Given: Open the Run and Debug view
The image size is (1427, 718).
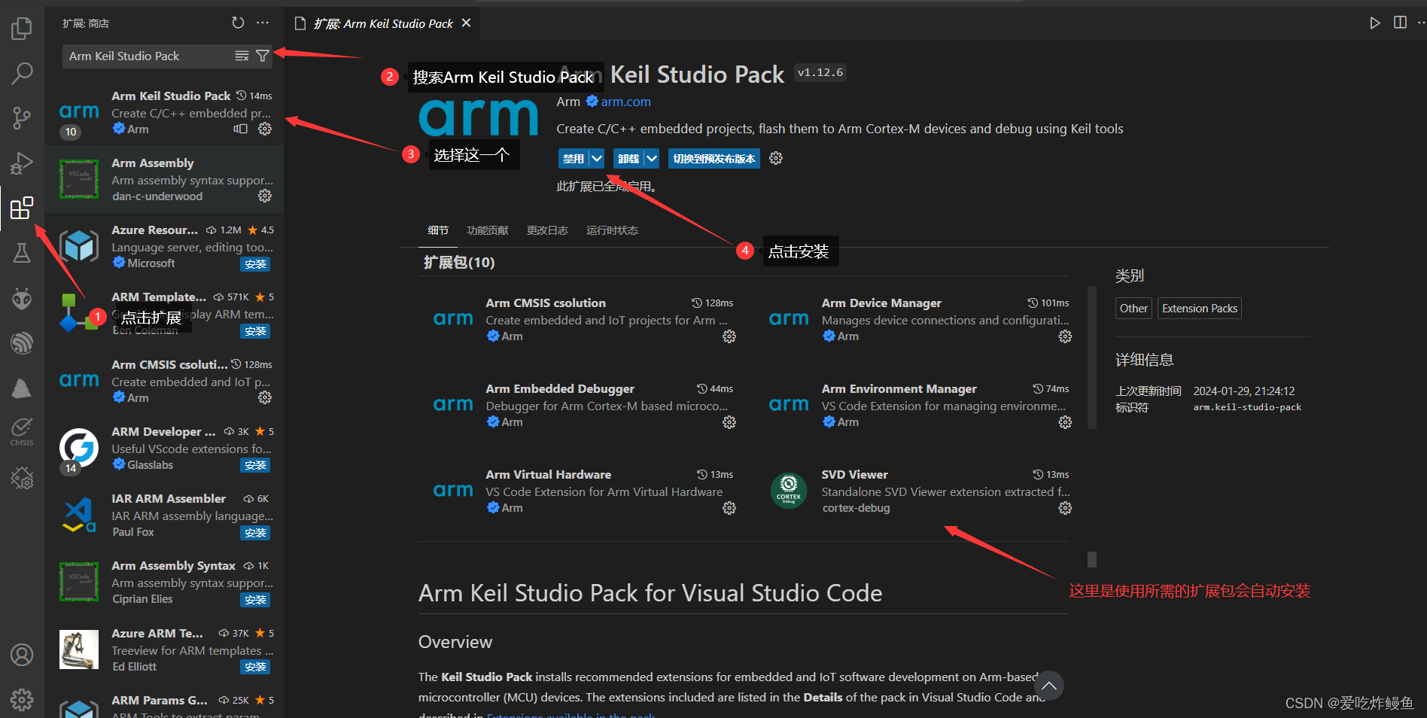Looking at the screenshot, I should pyautogui.click(x=22, y=163).
